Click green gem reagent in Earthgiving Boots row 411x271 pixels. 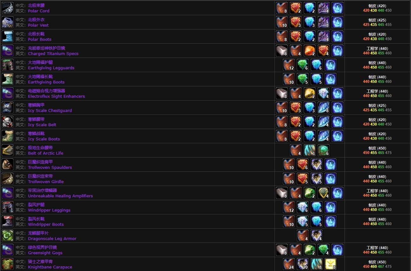click(x=303, y=79)
